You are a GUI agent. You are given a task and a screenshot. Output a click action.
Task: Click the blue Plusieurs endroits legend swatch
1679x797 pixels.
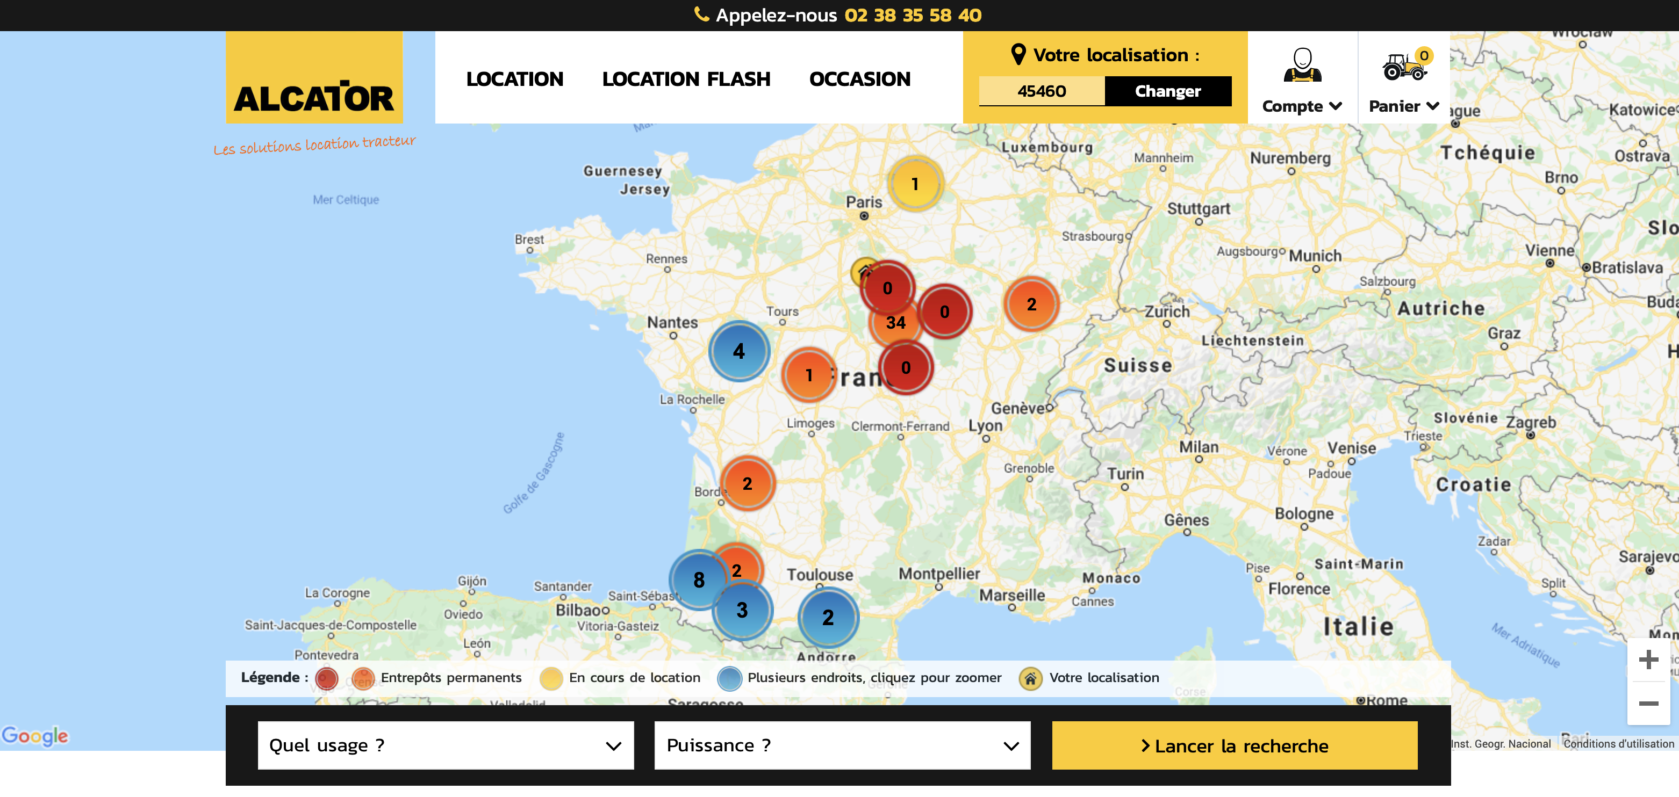pos(729,678)
